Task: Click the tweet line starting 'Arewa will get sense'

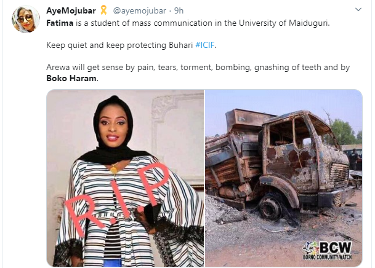Action: (x=198, y=67)
